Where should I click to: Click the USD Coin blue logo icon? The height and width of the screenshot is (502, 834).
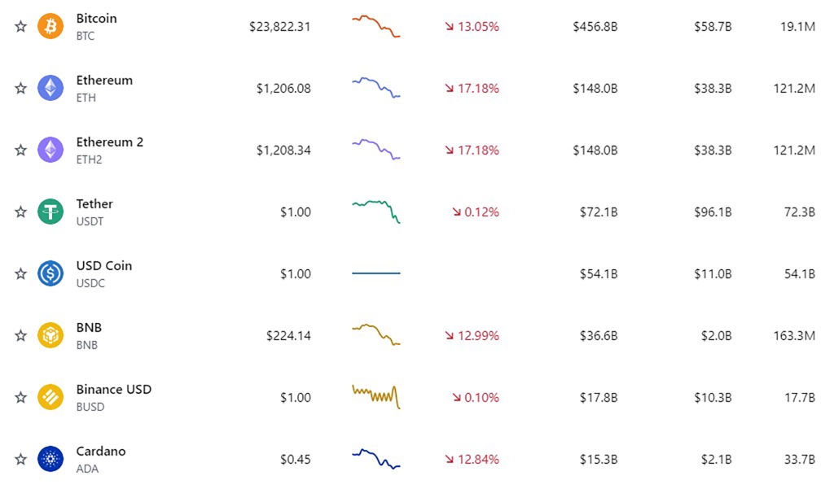[x=50, y=273]
